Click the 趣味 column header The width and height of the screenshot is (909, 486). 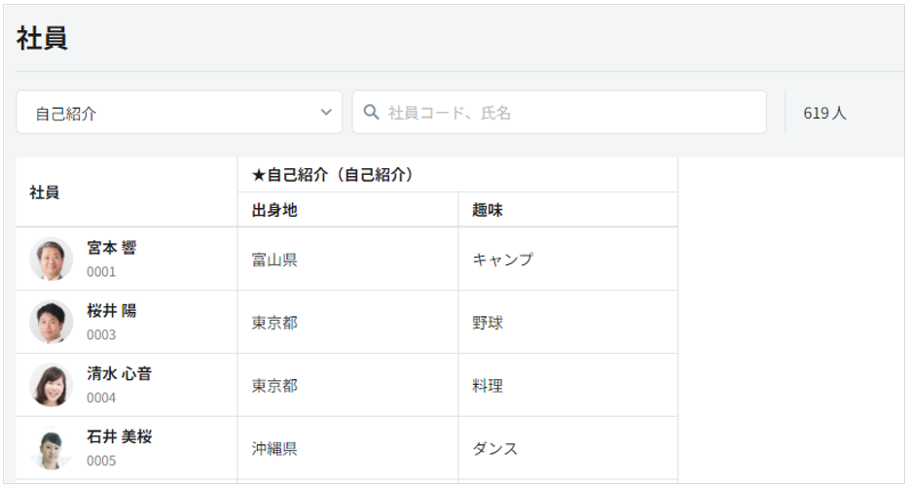click(488, 210)
